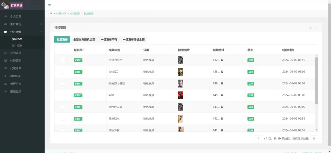Go to 代理管理 in sidebar

pyautogui.click(x=16, y=61)
